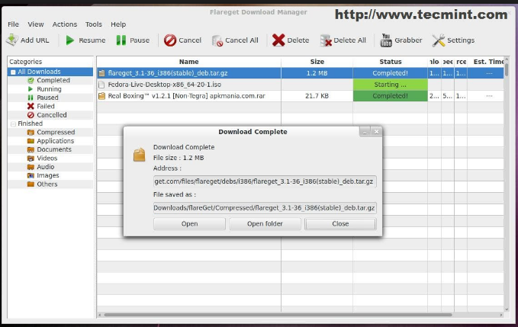This screenshot has height=327, width=518.
Task: Collapse the Finished tree node
Action: coord(13,123)
